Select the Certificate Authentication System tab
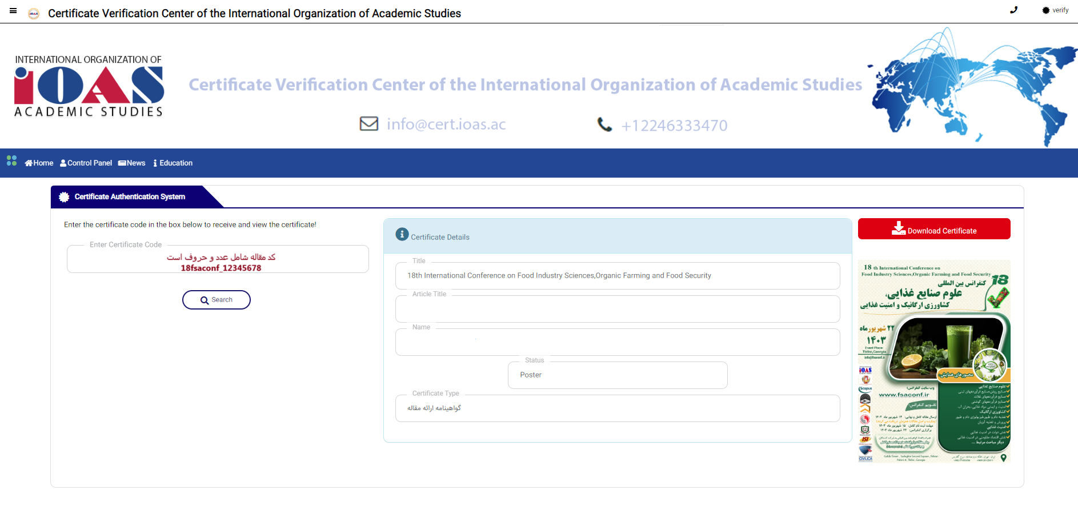 (x=130, y=196)
